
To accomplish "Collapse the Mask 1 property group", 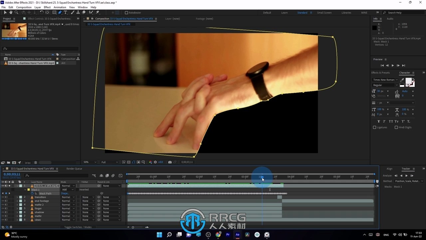I will tap(25, 190).
